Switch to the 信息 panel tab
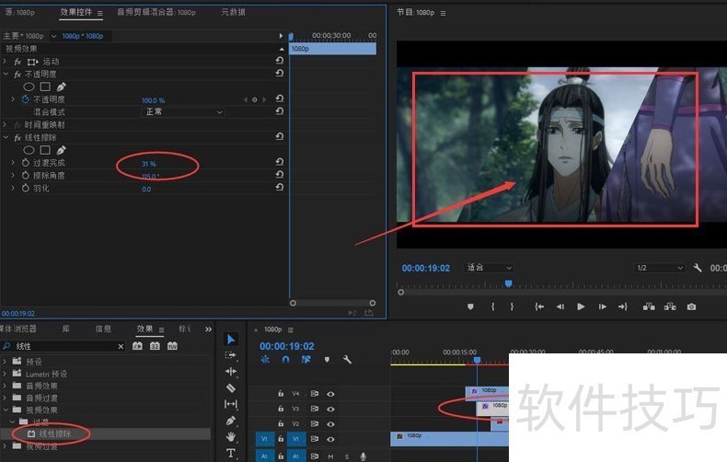727x462 pixels. [104, 329]
